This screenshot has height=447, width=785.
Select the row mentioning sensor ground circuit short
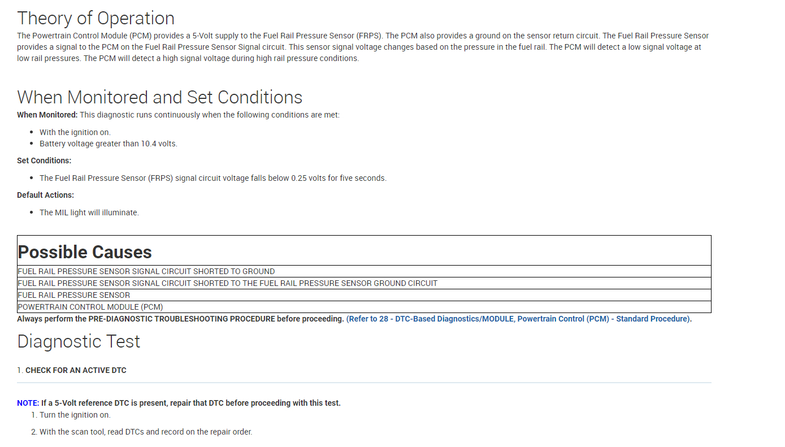point(227,283)
